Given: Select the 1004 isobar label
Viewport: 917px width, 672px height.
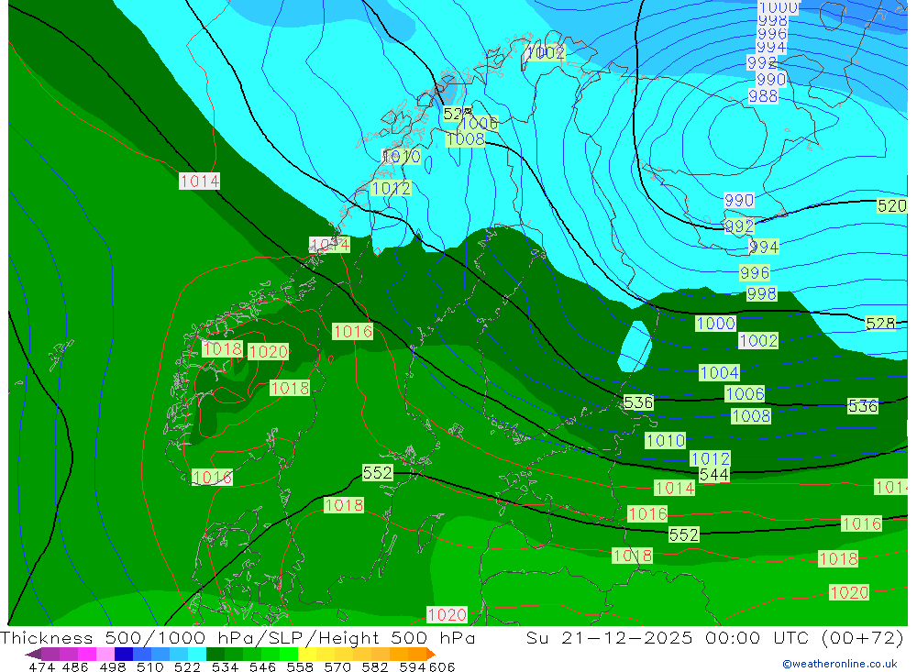Looking at the screenshot, I should (719, 372).
